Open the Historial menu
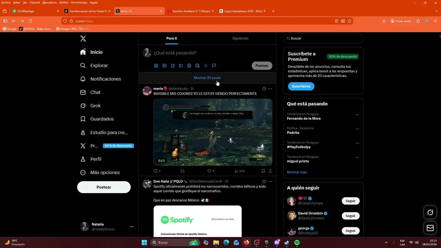 tap(34, 2)
